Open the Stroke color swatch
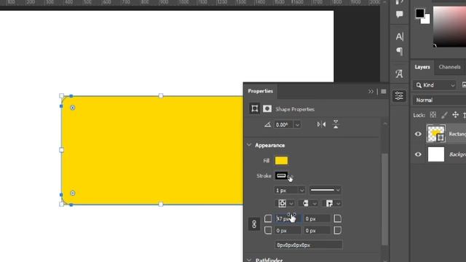Viewport: 466px width, 262px height. pyautogui.click(x=281, y=175)
